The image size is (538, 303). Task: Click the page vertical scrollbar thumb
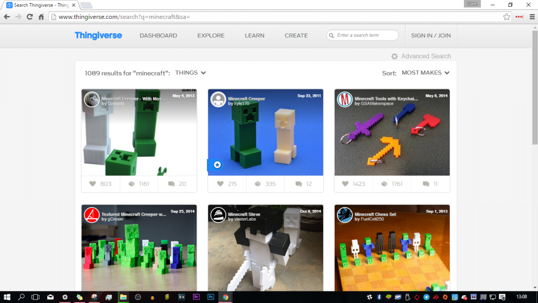point(535,88)
